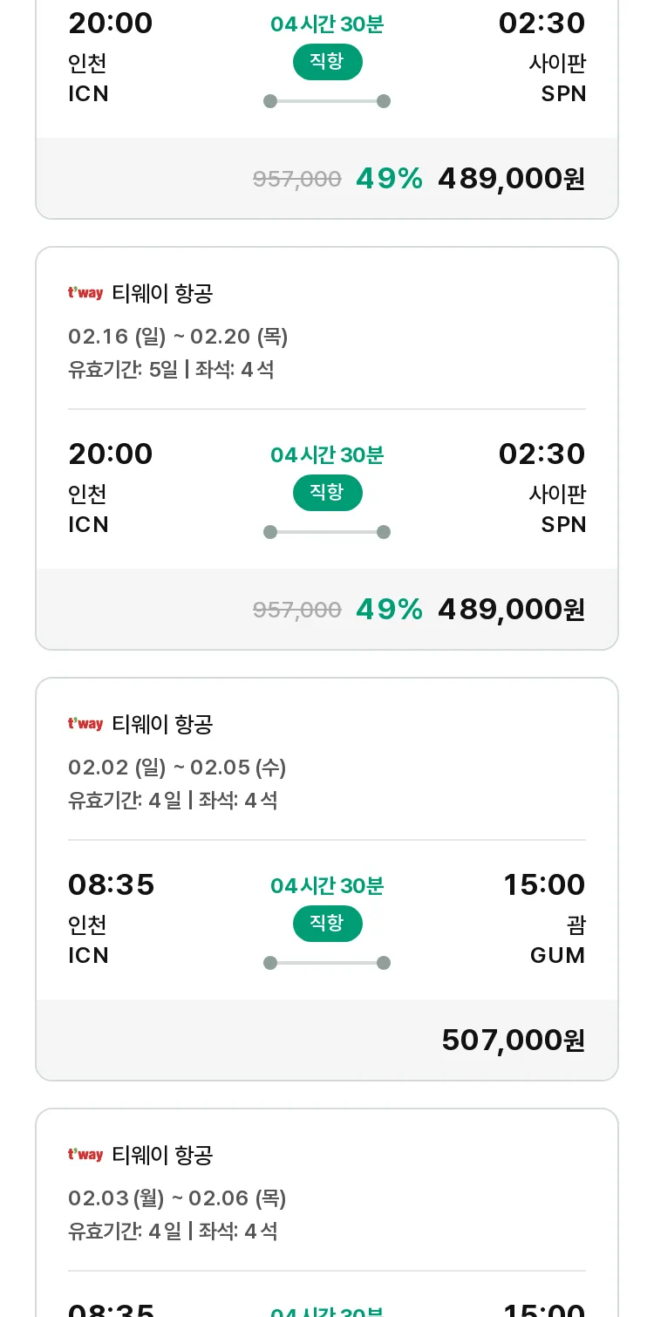Screen dimensions: 654x1317
Task: Tap t'way logo on 02.02 Guam card
Action: (85, 724)
